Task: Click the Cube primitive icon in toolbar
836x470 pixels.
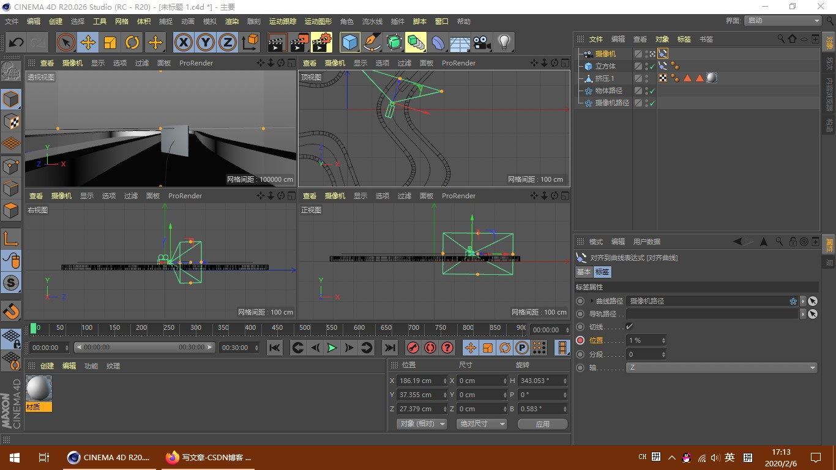Action: [x=350, y=42]
